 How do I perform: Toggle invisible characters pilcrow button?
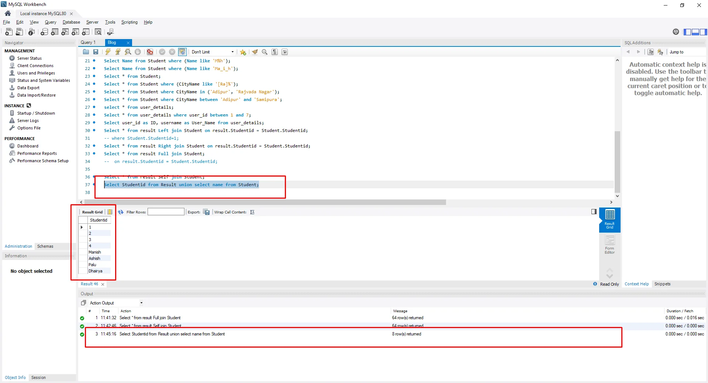[274, 52]
